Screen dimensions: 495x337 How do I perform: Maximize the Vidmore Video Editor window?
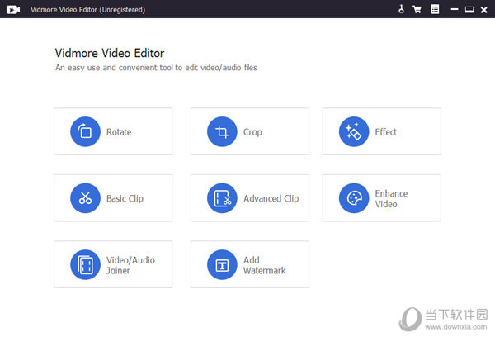(x=469, y=9)
